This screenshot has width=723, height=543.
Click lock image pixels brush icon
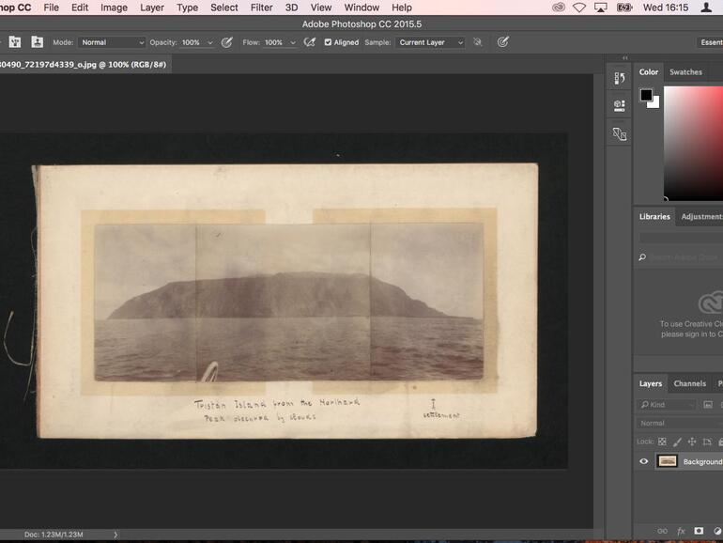click(677, 442)
